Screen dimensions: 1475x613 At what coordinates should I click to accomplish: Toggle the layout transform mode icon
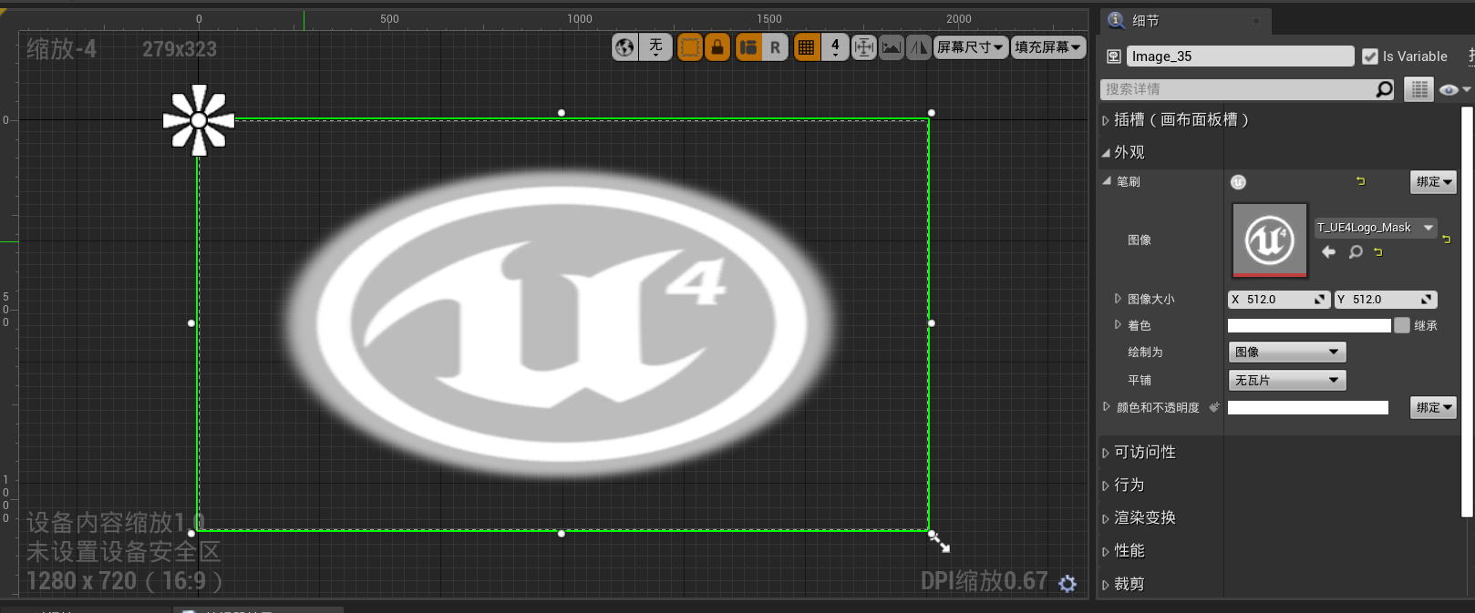(748, 47)
